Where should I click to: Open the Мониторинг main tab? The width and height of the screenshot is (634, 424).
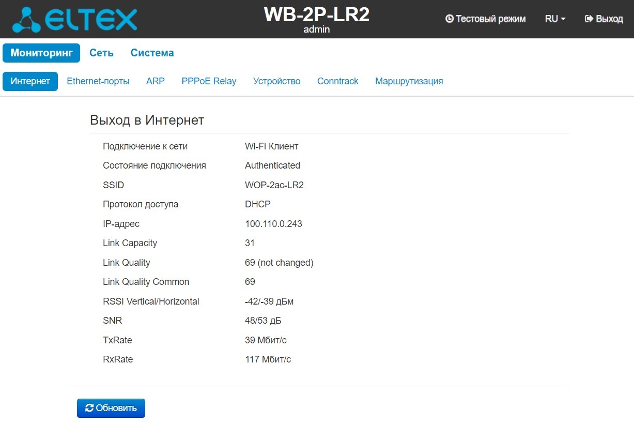(41, 53)
